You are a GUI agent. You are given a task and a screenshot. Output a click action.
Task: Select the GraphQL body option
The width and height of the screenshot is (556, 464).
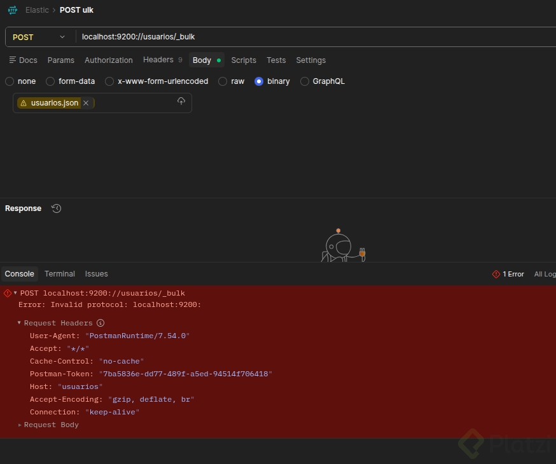[305, 81]
